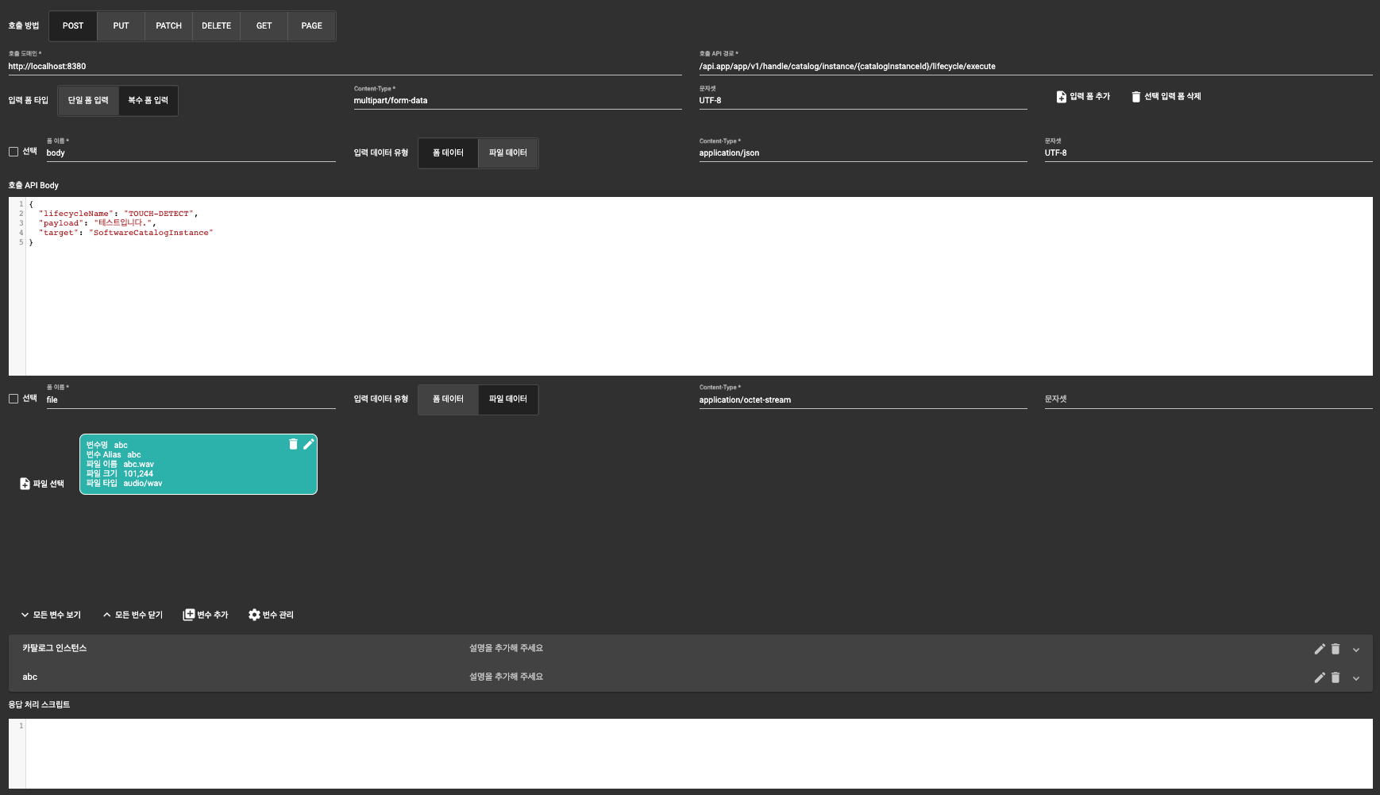Delete the abc variable row trash icon
Screen dimensions: 1380x795
(1336, 677)
